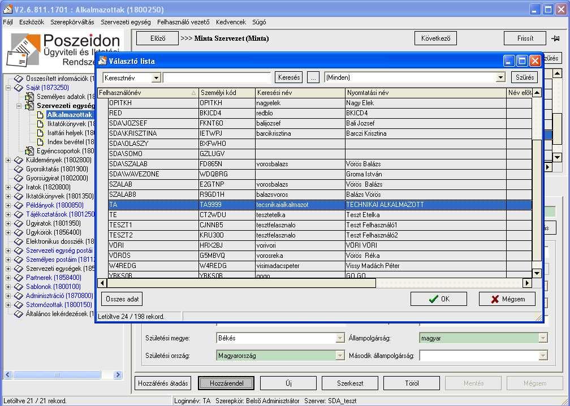
Task: Click the Gyorsügyirat node icon
Action: [x=19, y=178]
